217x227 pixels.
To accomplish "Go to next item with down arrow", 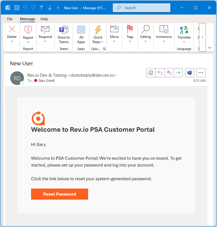I will 50,8.
